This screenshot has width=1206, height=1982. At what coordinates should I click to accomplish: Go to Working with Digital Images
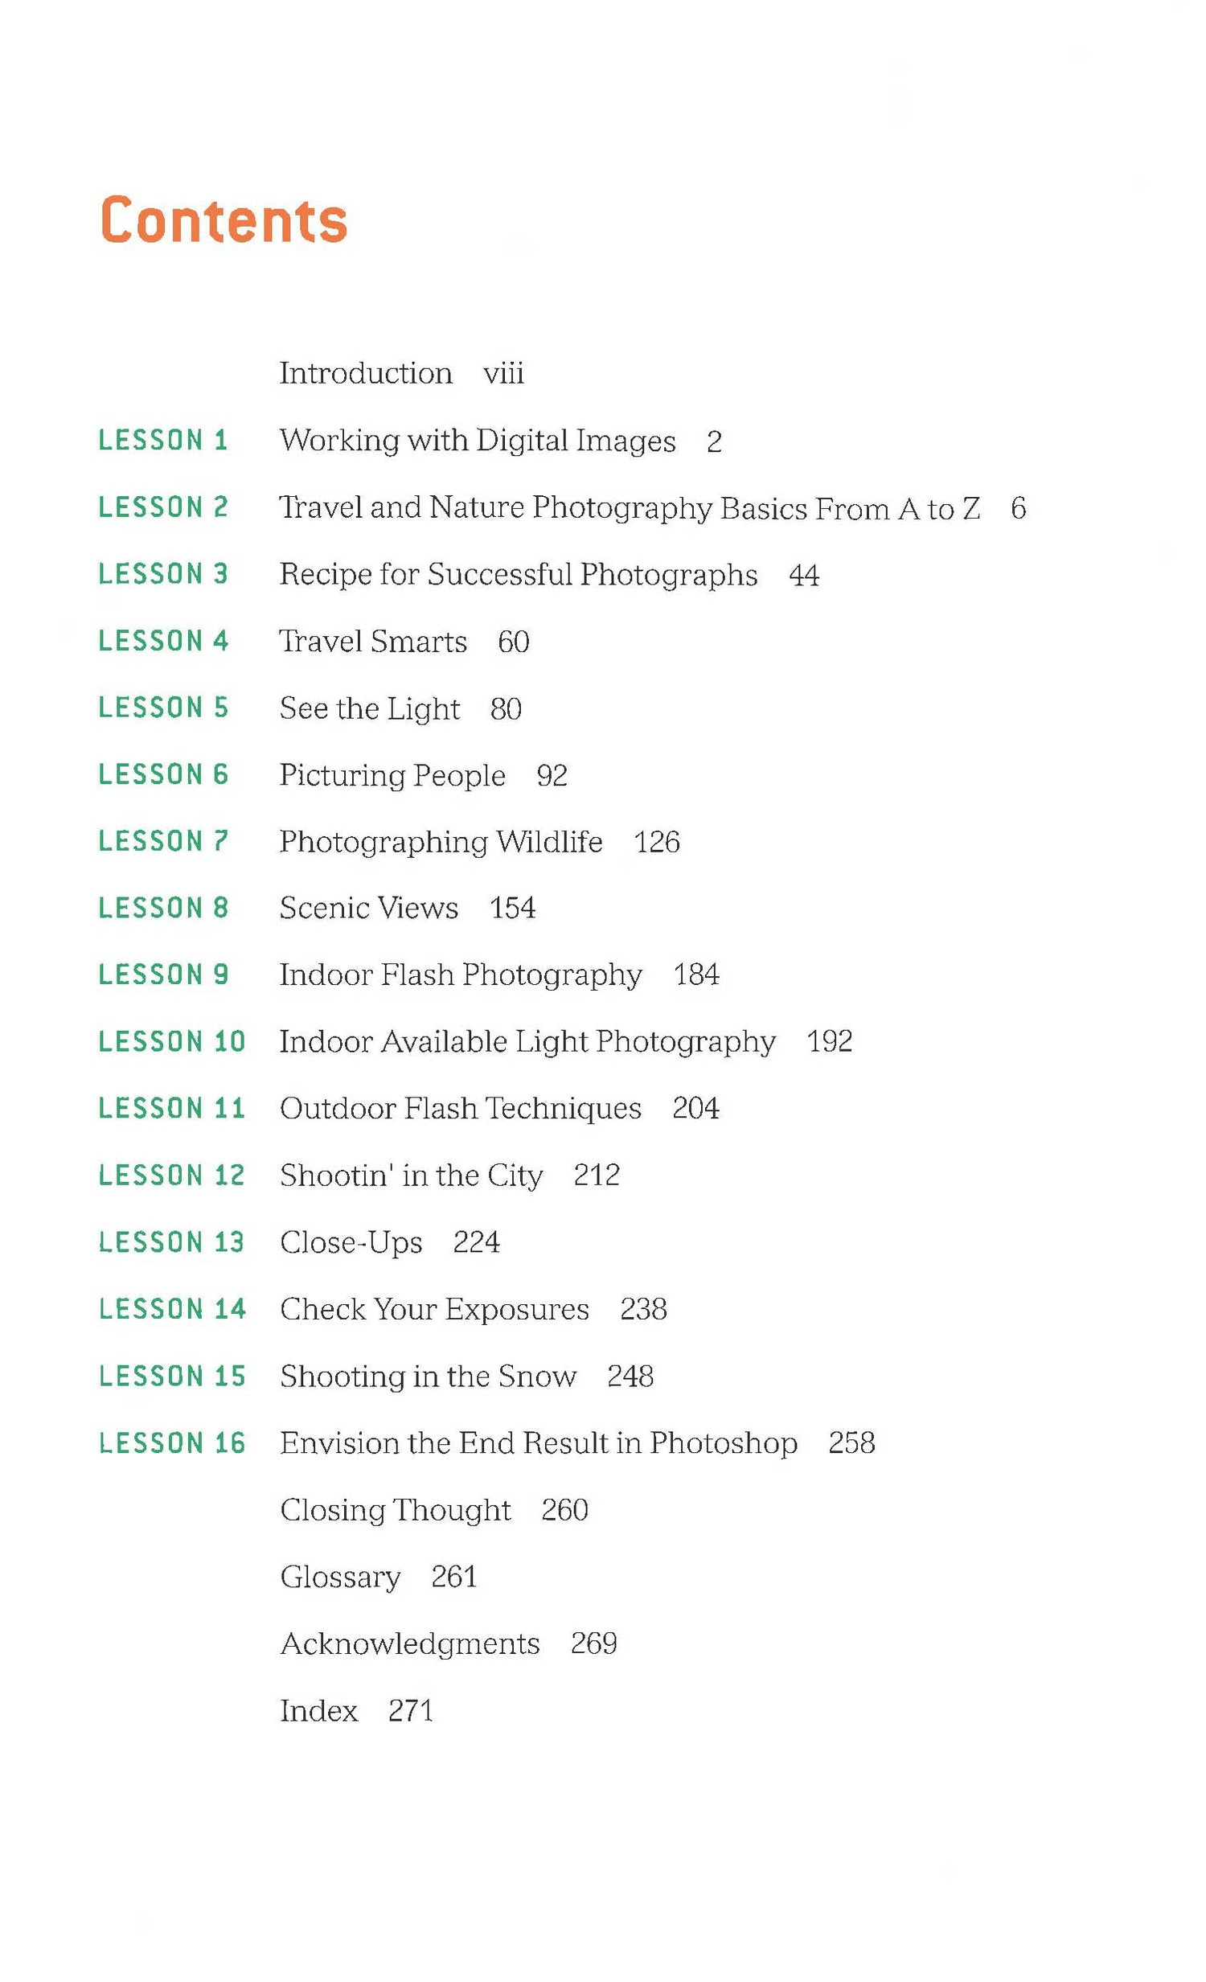pyautogui.click(x=477, y=441)
